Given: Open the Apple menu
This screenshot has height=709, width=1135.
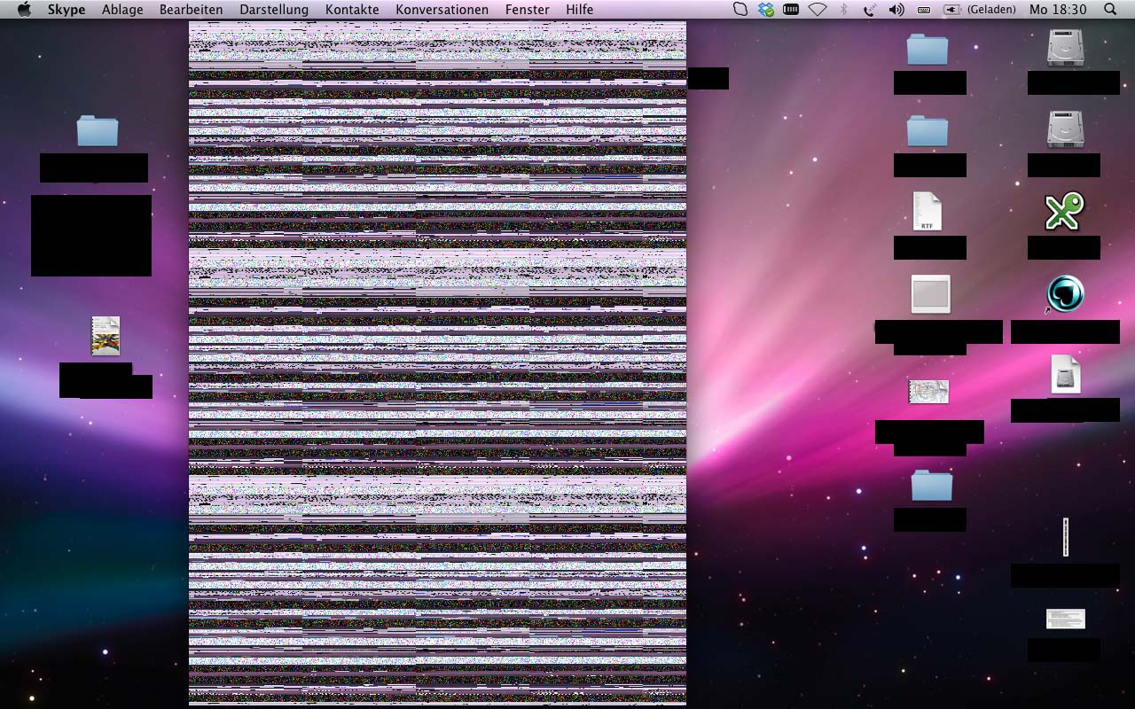Looking at the screenshot, I should [24, 9].
